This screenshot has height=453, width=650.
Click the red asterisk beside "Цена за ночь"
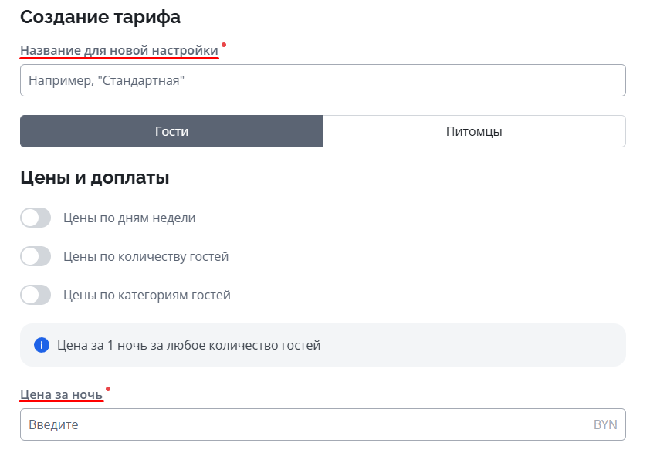(x=108, y=390)
